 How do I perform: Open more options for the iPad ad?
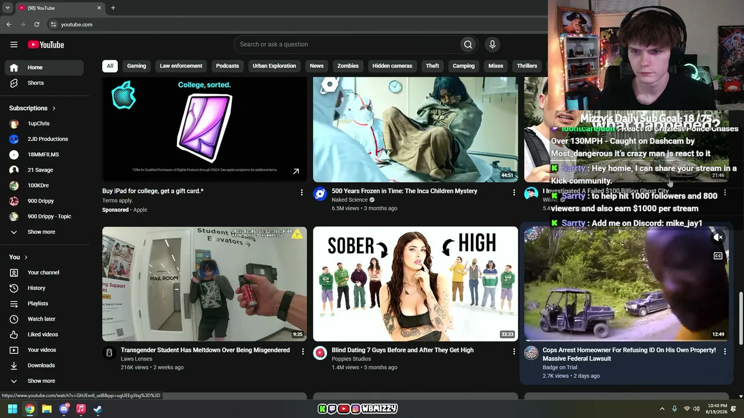[302, 192]
